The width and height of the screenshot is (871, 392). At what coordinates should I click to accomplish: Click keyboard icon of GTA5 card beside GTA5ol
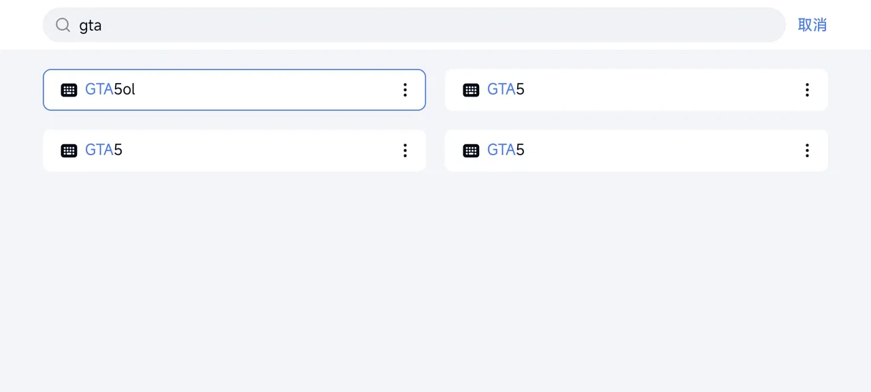pos(471,90)
